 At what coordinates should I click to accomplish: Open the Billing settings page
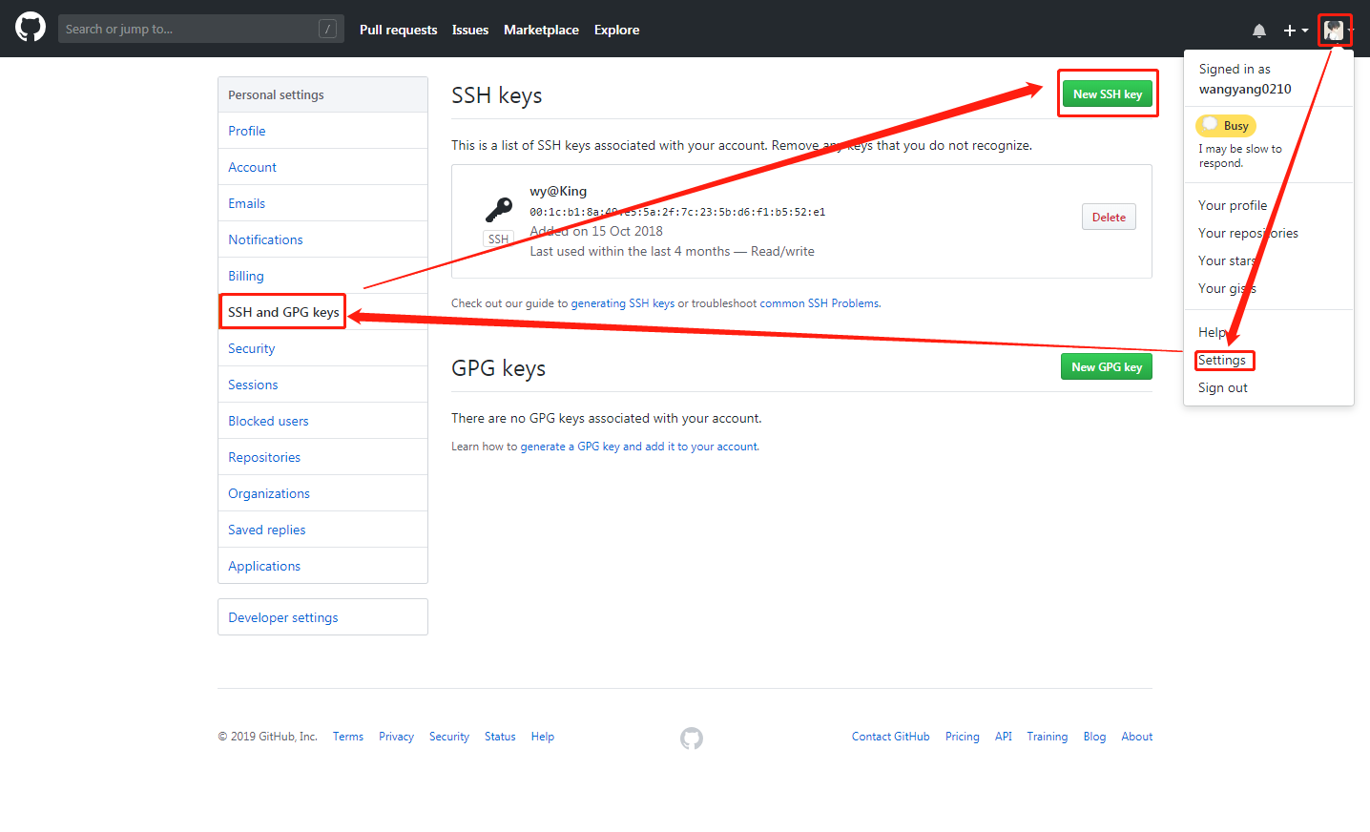pyautogui.click(x=322, y=276)
